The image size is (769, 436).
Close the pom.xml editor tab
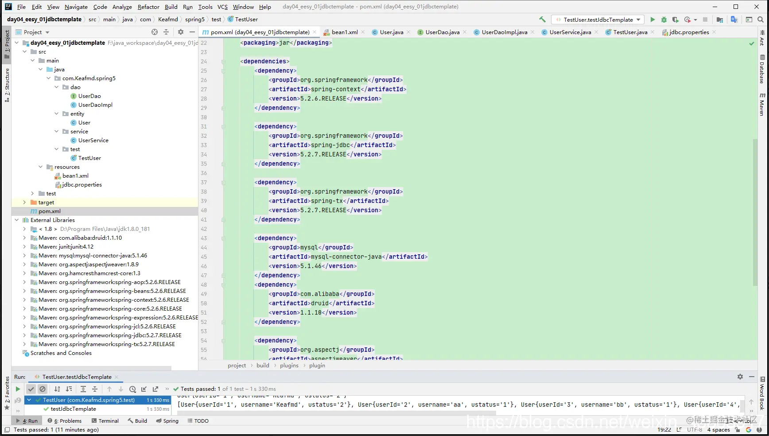coord(315,32)
